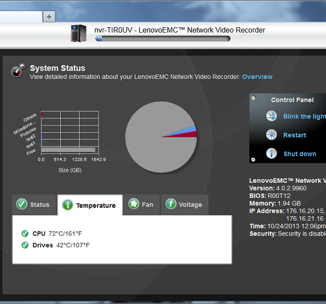Screen dimensions: 326x304
Task: Click the System Status gauge icon
Action: (x=18, y=71)
